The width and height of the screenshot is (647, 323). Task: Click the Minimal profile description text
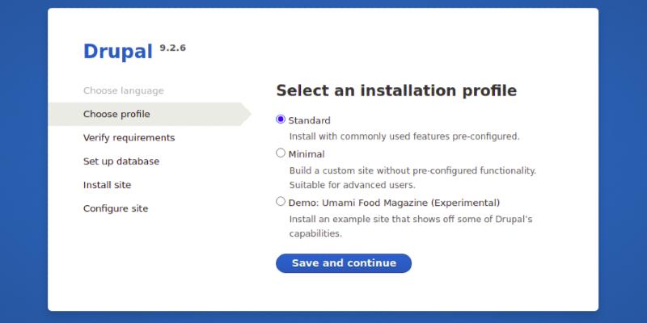[412, 178]
